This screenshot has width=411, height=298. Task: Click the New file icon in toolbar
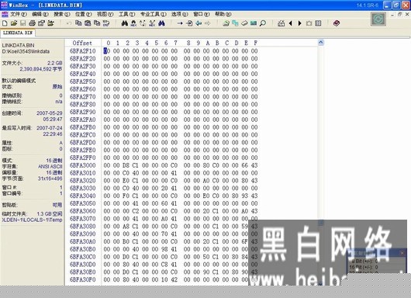(5, 23)
